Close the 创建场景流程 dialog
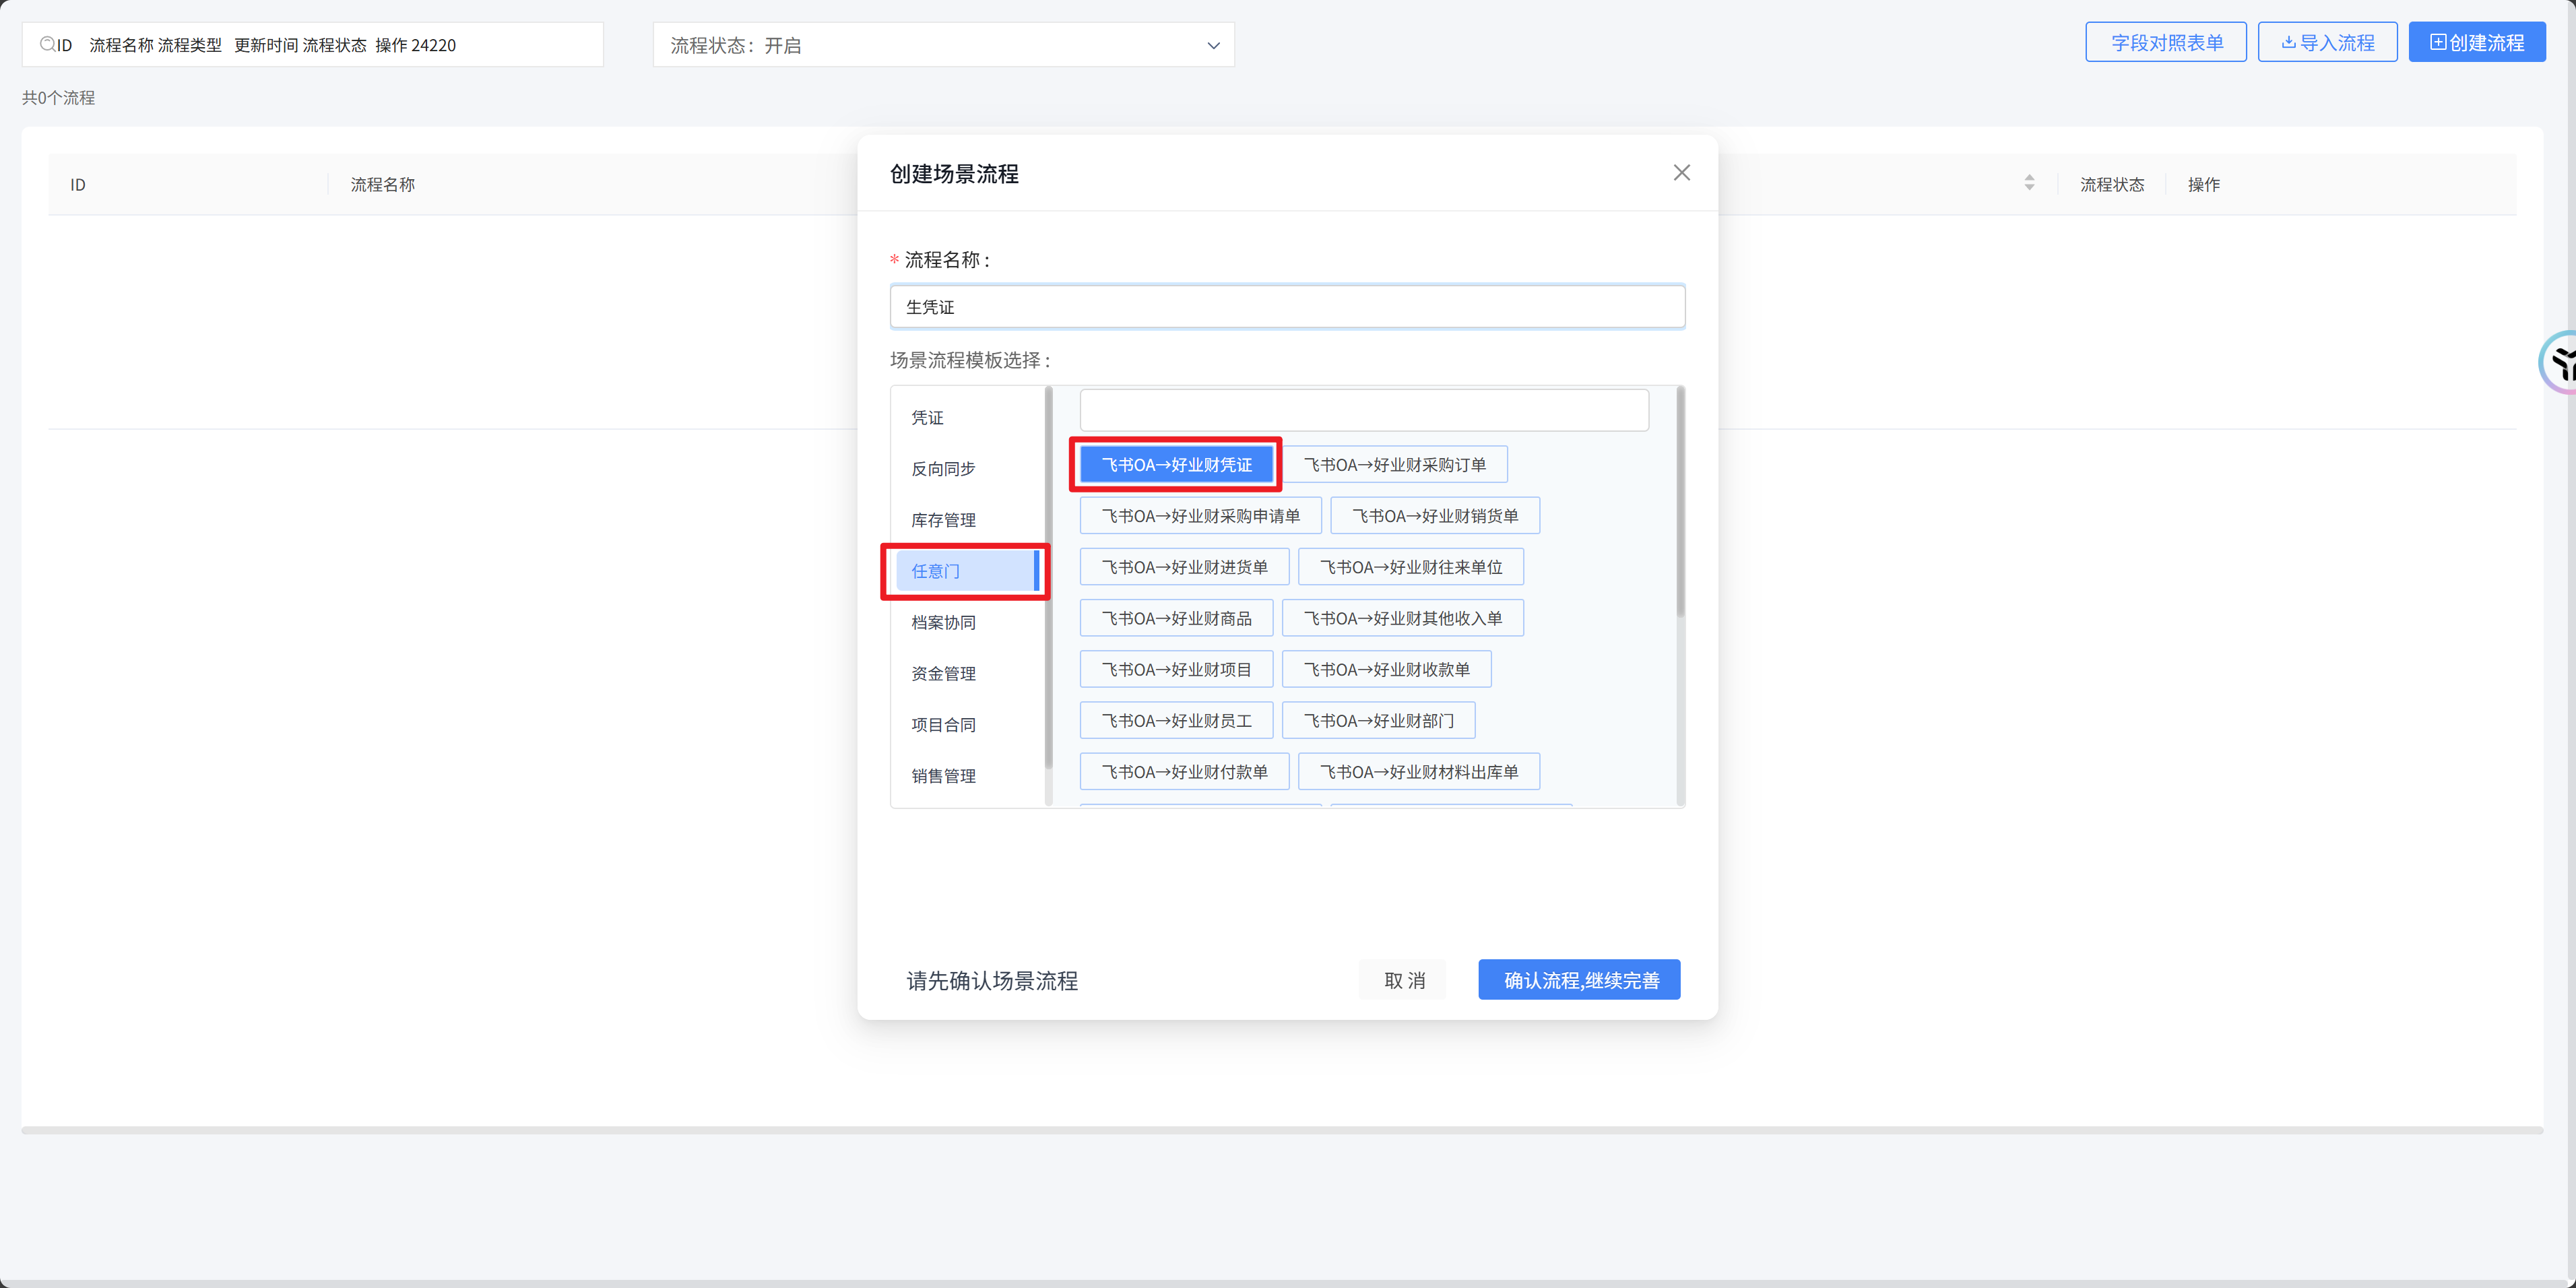Screen dimensions: 2576x1288 coord(1681,173)
